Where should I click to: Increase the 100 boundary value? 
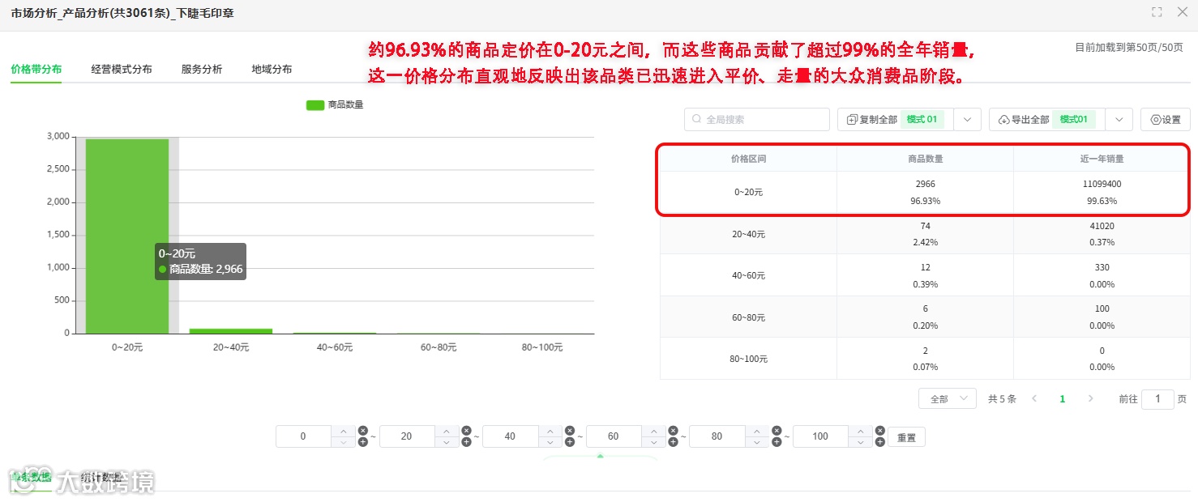coord(860,431)
